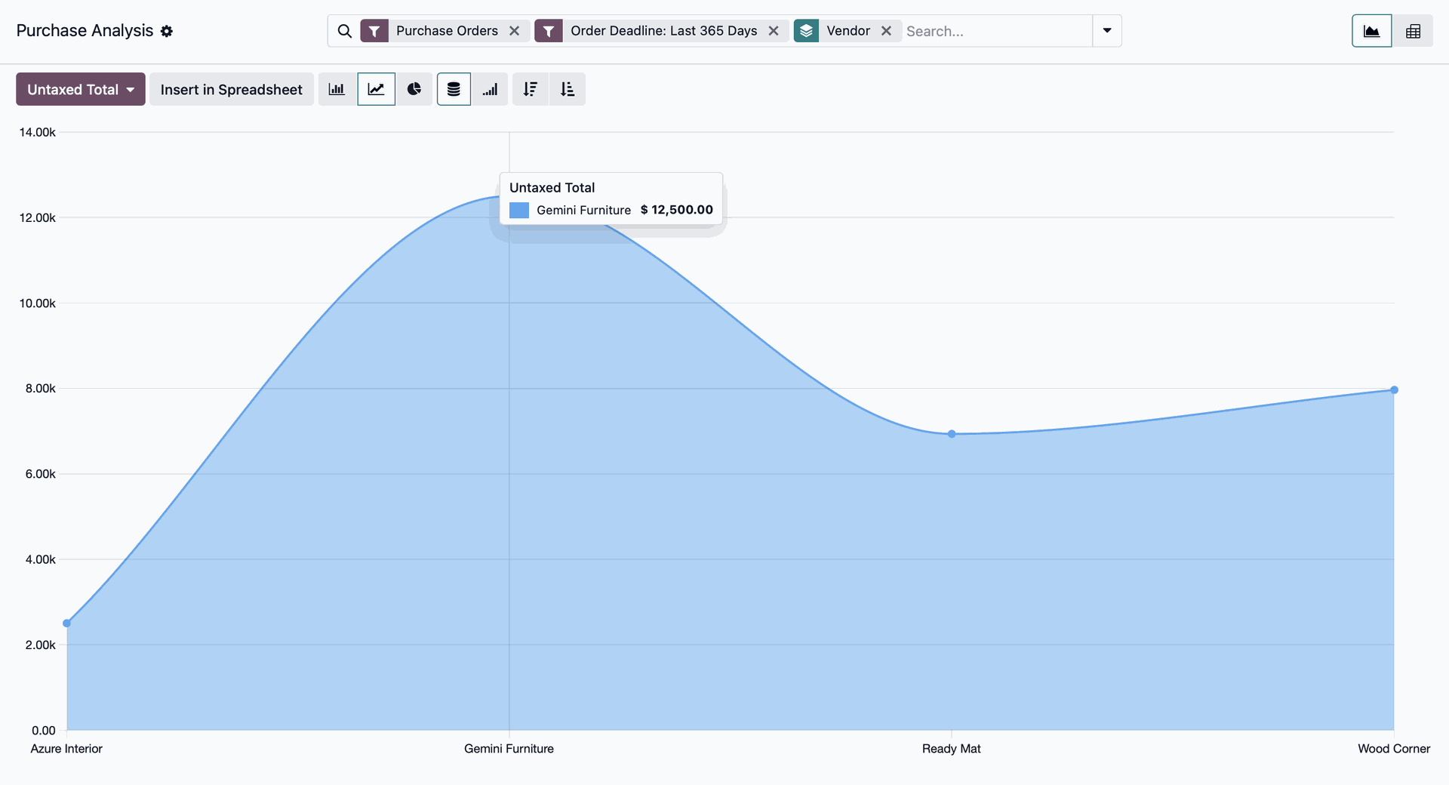Toggle the stacked chart mode
This screenshot has width=1449, height=785.
point(454,89)
